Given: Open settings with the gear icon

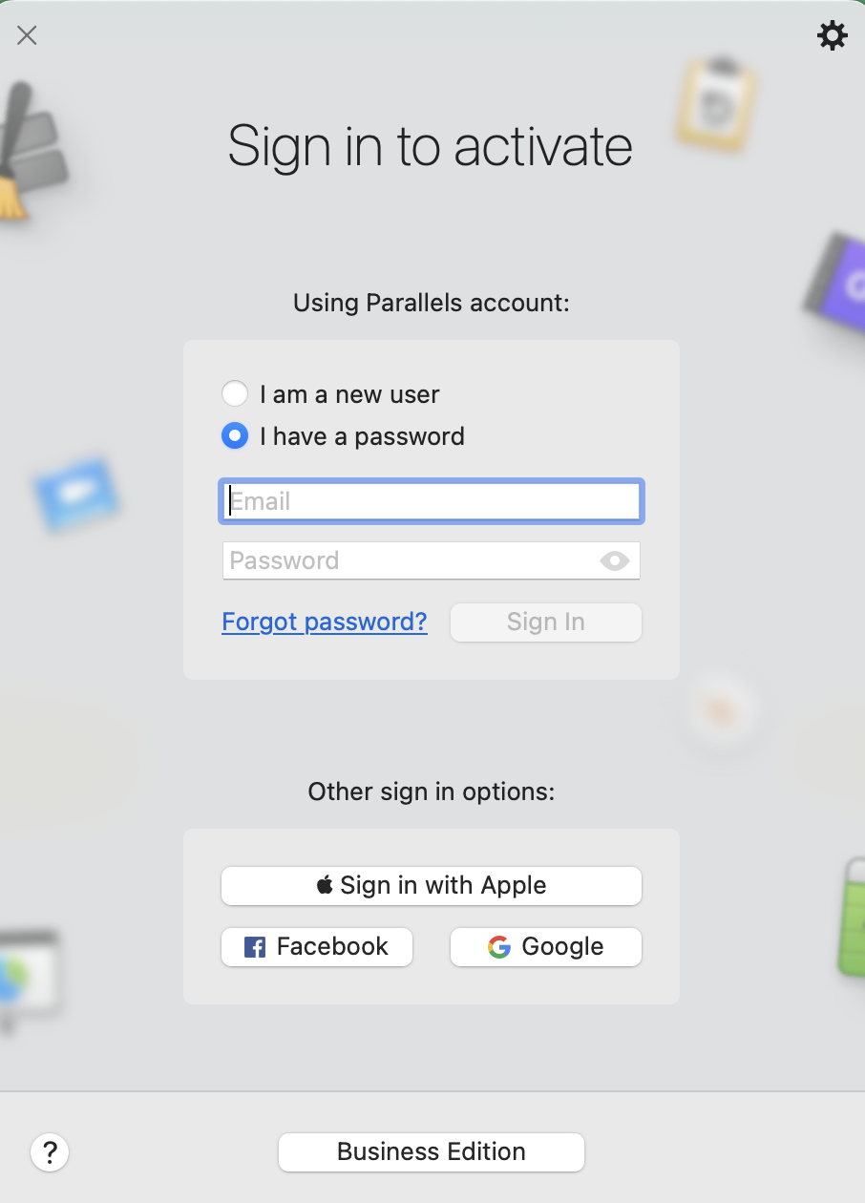Looking at the screenshot, I should [x=833, y=36].
